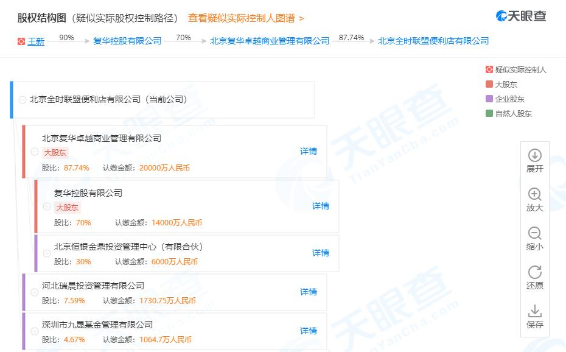Click the 87.74% ratio in the shareholder card

coord(77,168)
